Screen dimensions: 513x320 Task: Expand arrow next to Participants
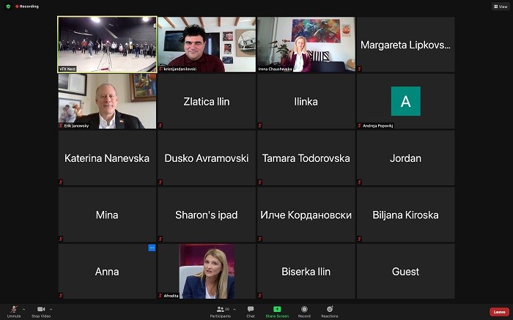tap(235, 309)
